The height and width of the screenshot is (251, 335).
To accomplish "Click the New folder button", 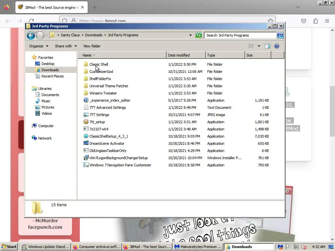I will 92,46.
